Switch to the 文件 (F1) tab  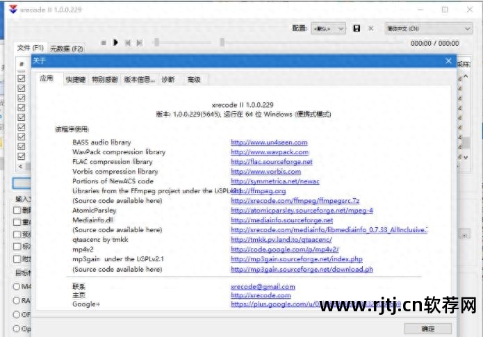click(31, 48)
